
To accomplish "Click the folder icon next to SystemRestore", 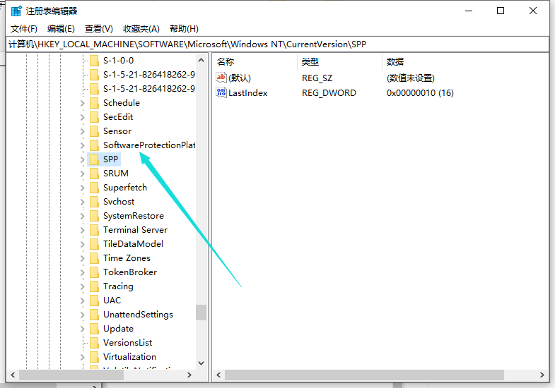I will [93, 216].
